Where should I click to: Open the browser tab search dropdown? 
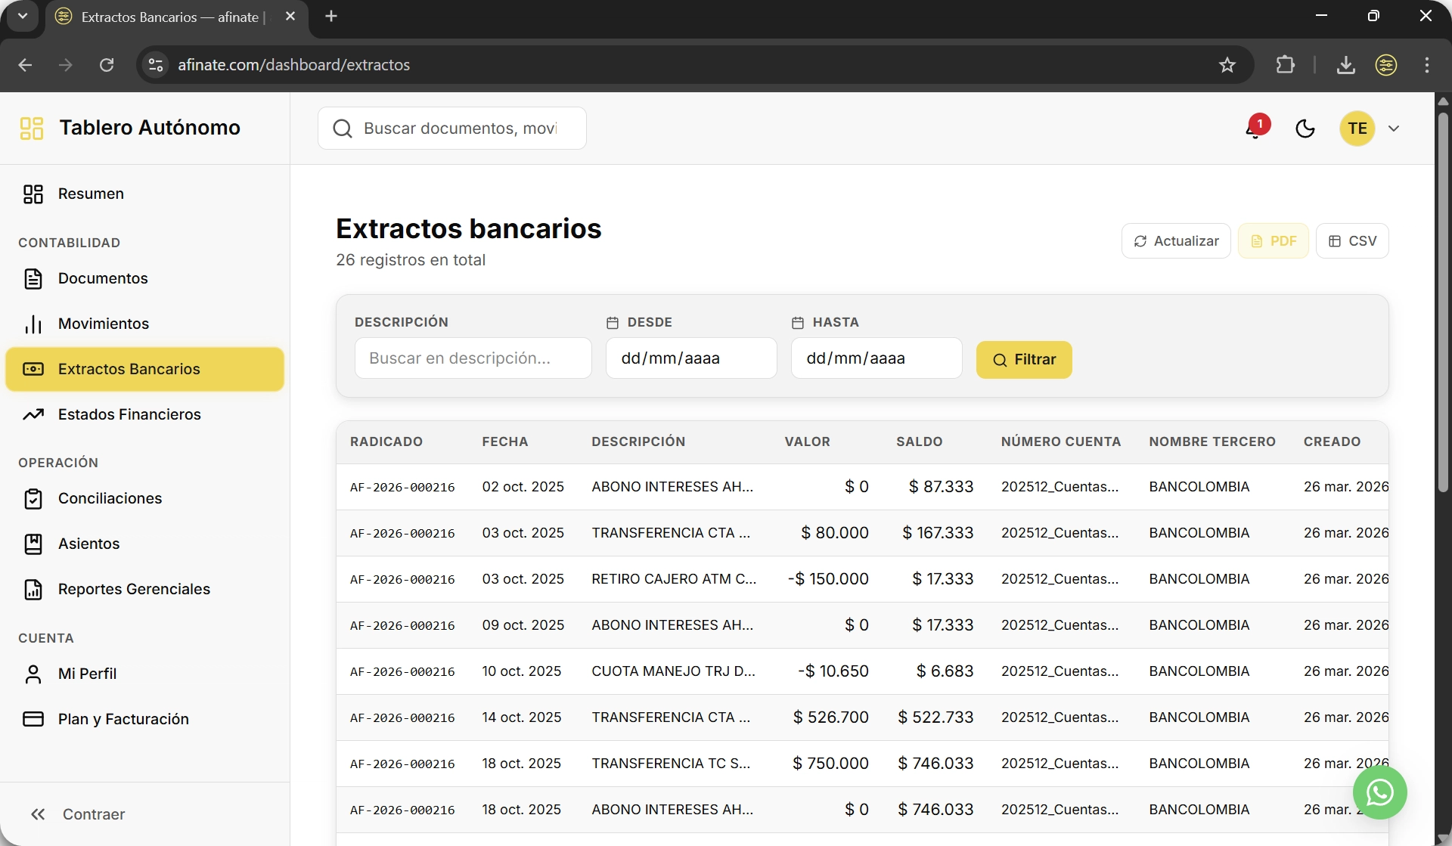click(22, 16)
